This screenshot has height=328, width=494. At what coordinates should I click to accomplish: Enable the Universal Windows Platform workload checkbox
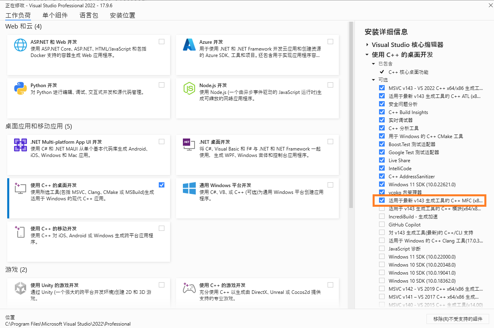coord(330,185)
